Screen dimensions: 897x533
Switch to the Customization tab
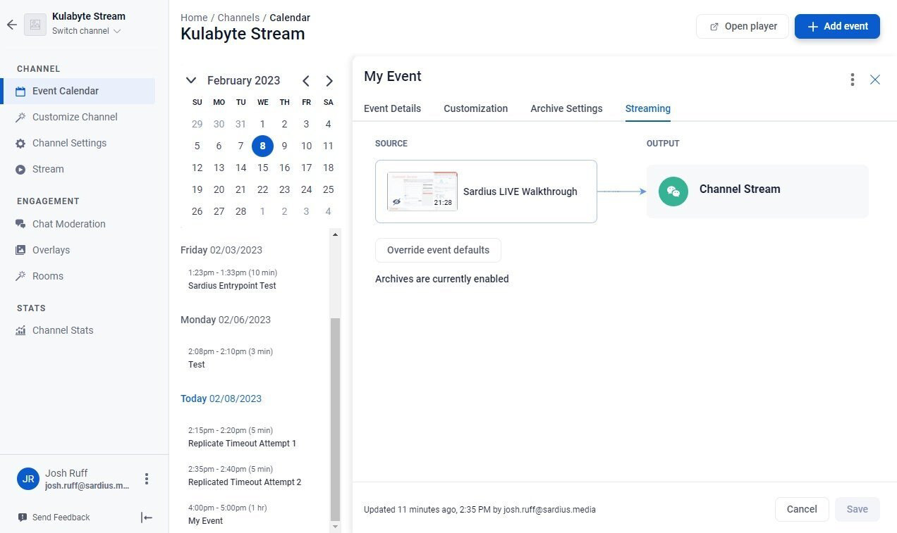[475, 108]
